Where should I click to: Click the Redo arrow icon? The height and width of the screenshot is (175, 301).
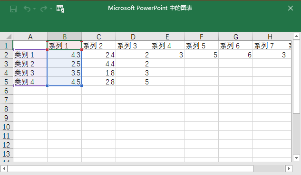coord(44,9)
